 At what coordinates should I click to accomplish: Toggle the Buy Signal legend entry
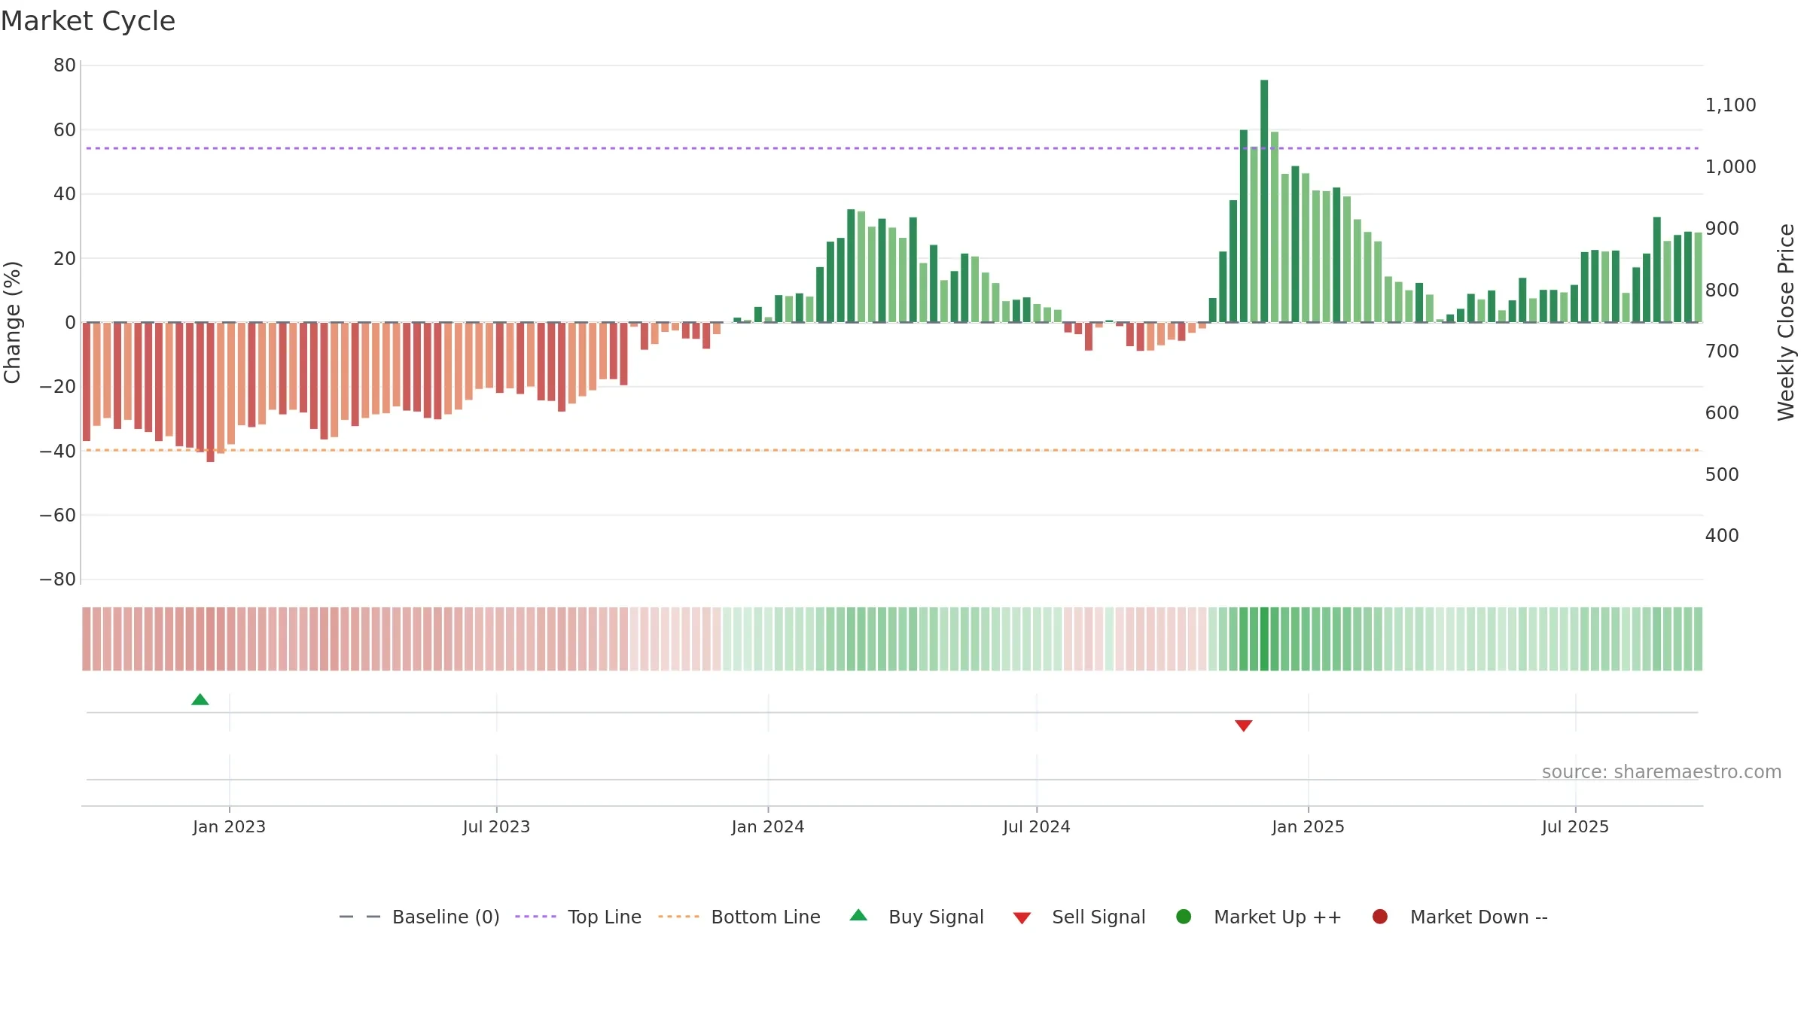click(916, 917)
